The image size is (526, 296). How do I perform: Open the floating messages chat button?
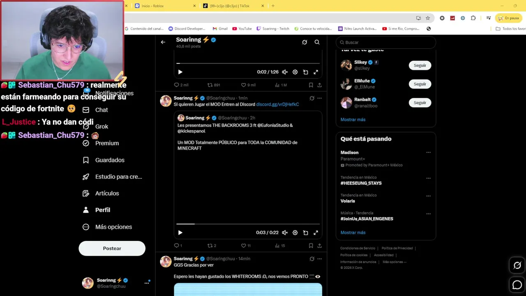click(517, 284)
